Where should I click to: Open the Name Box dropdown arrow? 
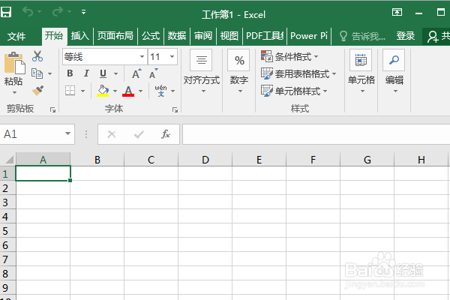click(x=67, y=133)
